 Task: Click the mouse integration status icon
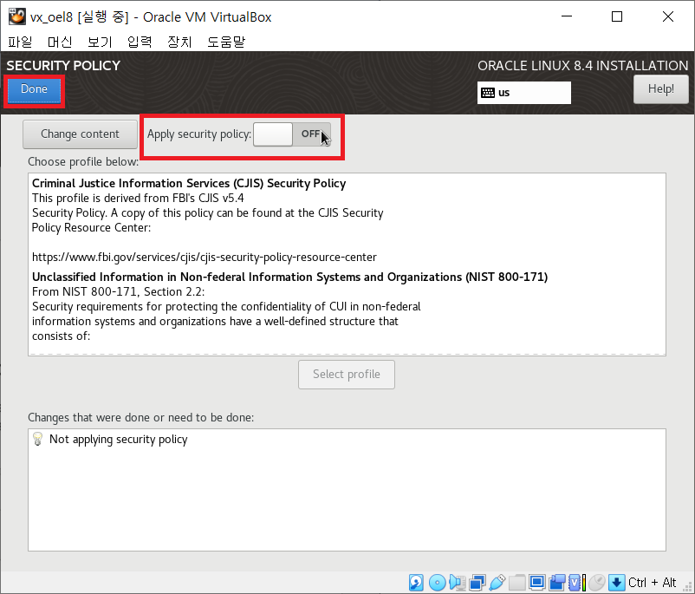(597, 583)
